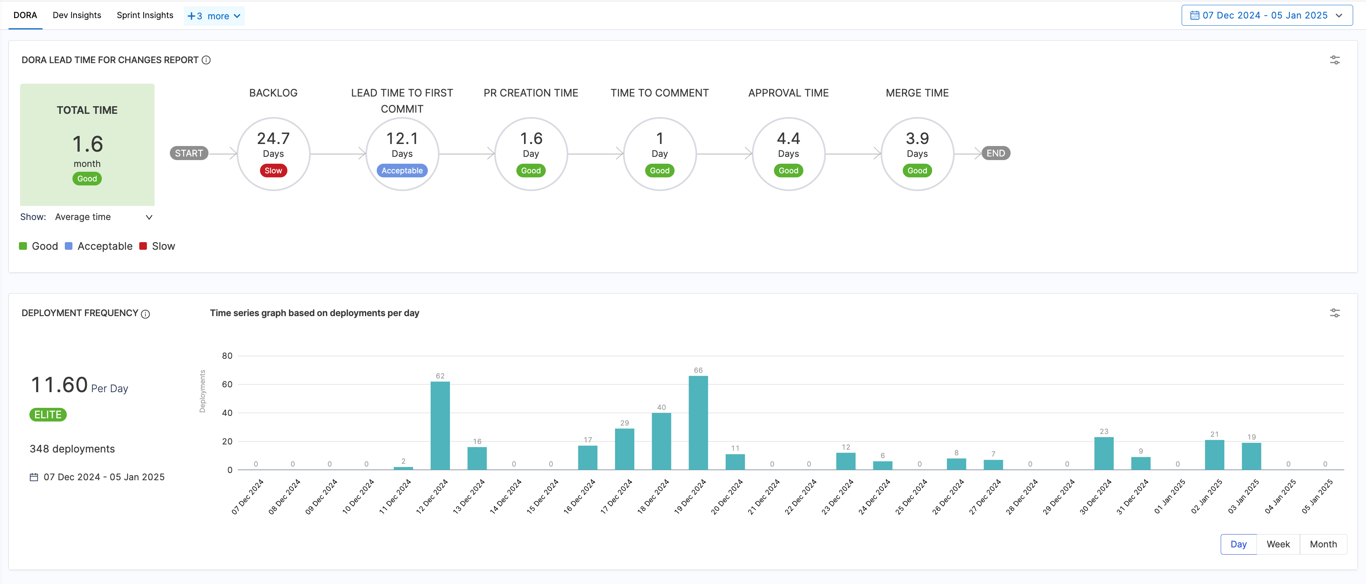The height and width of the screenshot is (584, 1366).
Task: Click the Merge Time stage circle
Action: pyautogui.click(x=917, y=154)
